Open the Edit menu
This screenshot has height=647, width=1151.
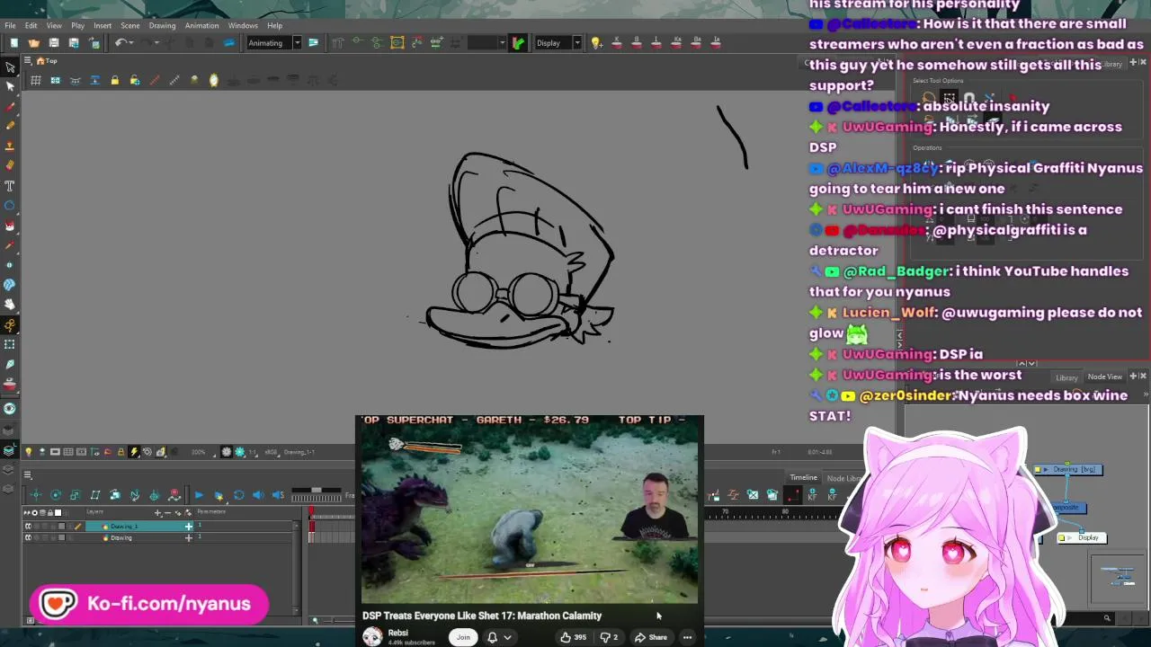[31, 25]
